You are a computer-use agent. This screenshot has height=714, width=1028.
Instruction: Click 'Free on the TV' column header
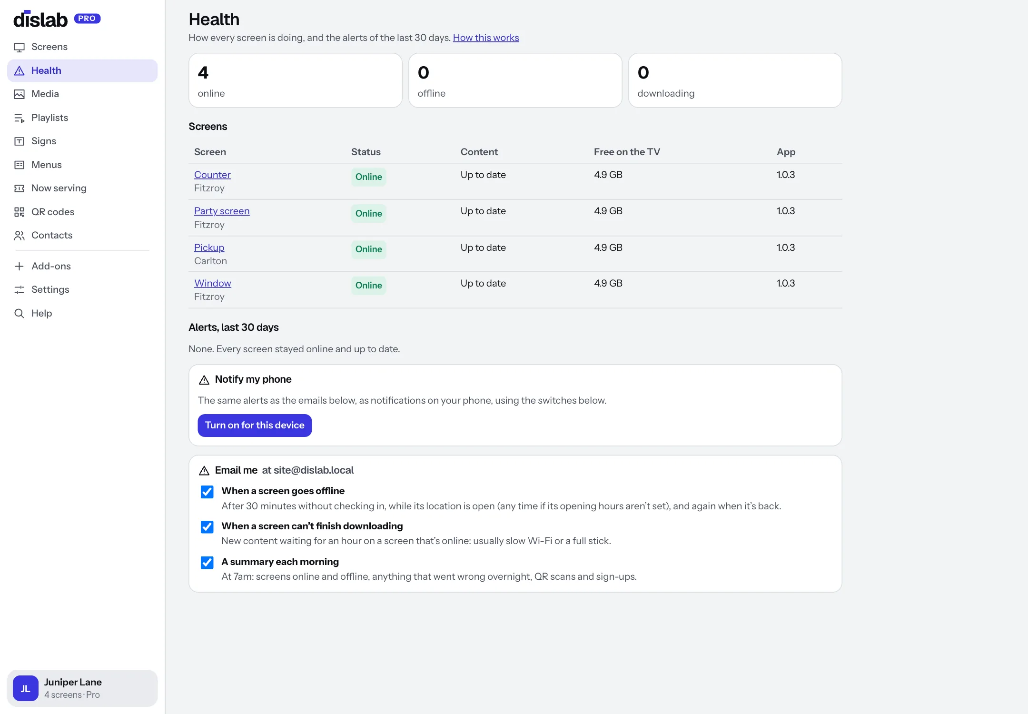point(627,152)
